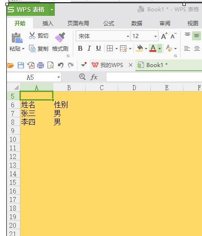Screen dimensions: 202x236
Task: Open the font group dialog launcher
Action: pos(175,56)
